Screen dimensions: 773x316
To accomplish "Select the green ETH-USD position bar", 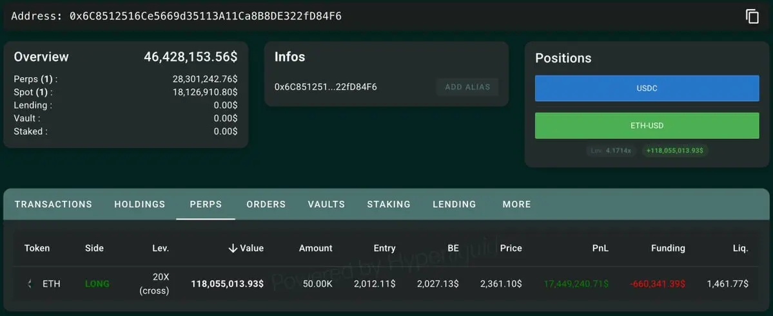I will (x=647, y=125).
